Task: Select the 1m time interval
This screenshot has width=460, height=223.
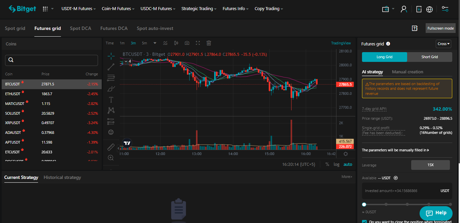Action: point(122,43)
